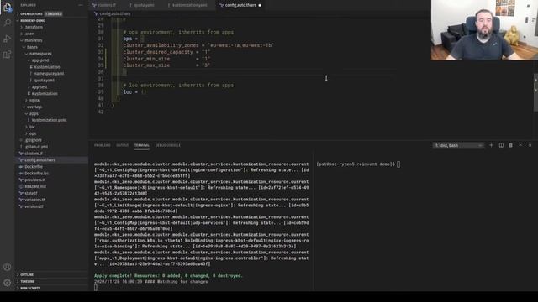Image resolution: width=538 pixels, height=302 pixels.
Task: Click the info icon beside README.md
Action: tap(21, 186)
